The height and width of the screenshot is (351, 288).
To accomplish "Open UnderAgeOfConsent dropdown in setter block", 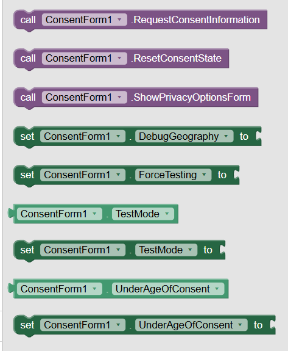I will point(191,325).
